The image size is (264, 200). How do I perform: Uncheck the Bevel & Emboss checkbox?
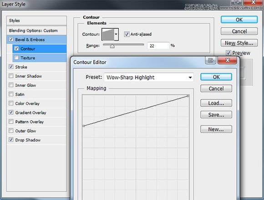pyautogui.click(x=11, y=40)
